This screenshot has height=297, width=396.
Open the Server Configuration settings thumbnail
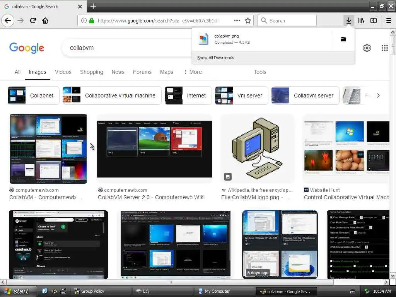pyautogui.click(x=358, y=244)
